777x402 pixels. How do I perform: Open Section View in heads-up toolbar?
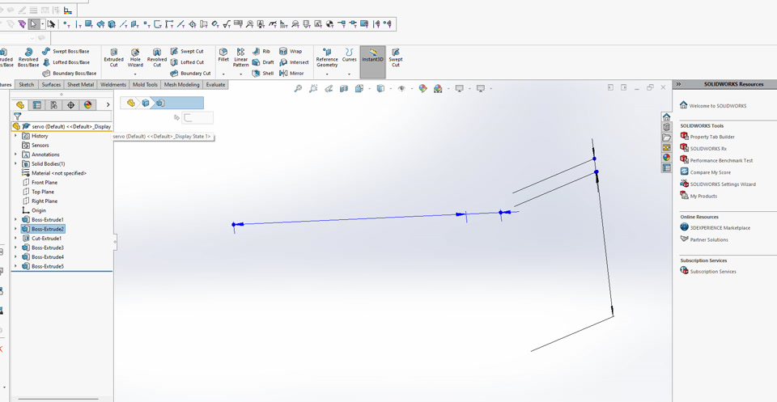click(344, 89)
